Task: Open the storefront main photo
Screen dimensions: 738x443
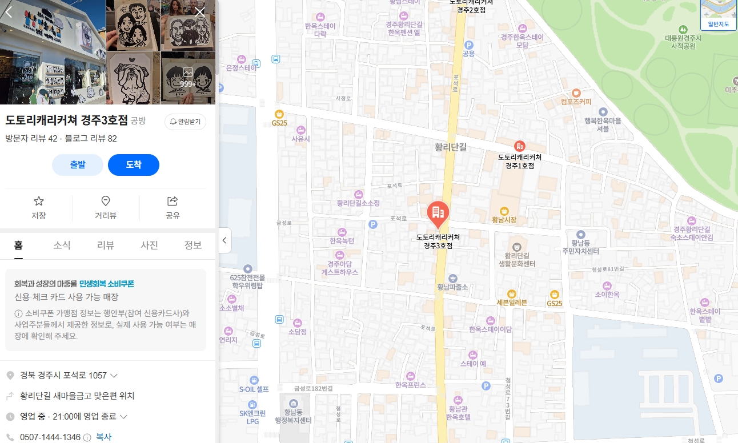Action: [x=53, y=52]
